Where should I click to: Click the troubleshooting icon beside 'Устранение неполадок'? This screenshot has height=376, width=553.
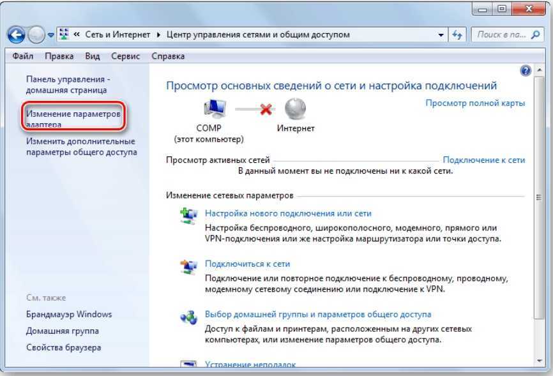point(188,365)
